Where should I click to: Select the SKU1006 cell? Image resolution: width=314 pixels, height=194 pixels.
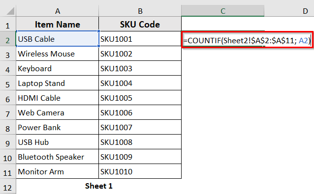tap(140, 112)
